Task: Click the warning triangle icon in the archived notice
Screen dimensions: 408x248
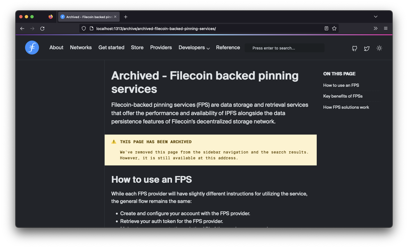Action: tap(114, 142)
